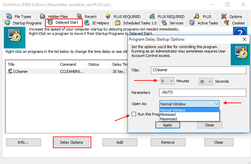
Task: Click the CCLEANER6... command cell
Action: coord(72,71)
